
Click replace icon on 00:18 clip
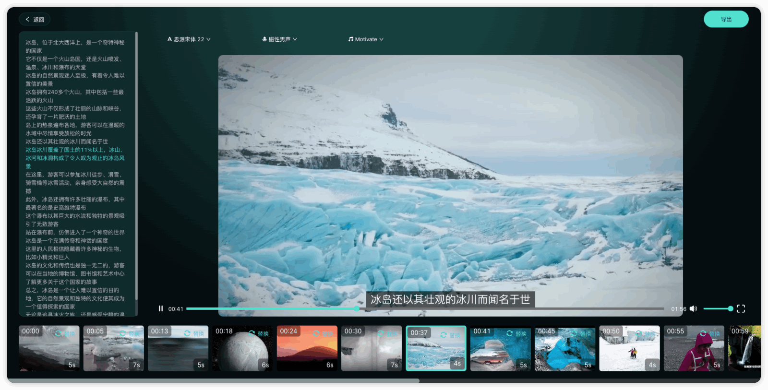click(259, 333)
